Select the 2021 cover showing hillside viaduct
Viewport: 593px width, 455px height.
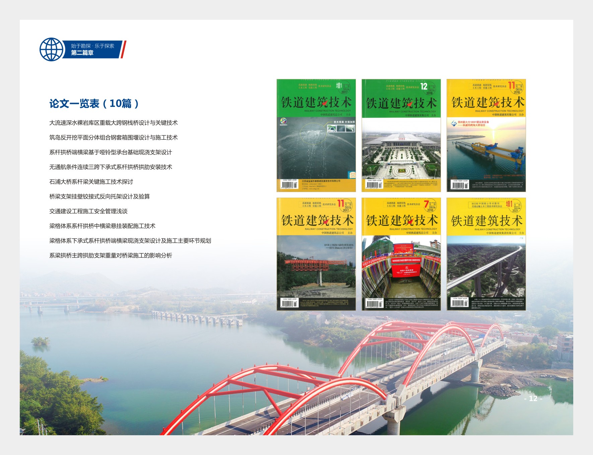coord(486,254)
